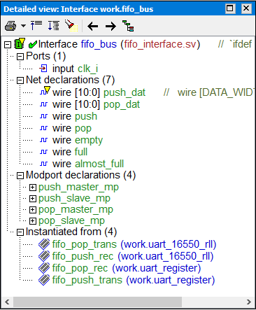Collapse the Interface fifo_bus root node
256x310 pixels.
[x=8, y=45]
